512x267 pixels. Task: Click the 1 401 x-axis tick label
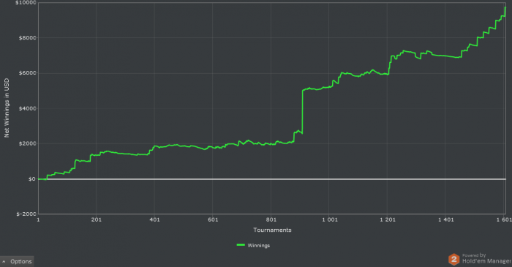(446, 219)
